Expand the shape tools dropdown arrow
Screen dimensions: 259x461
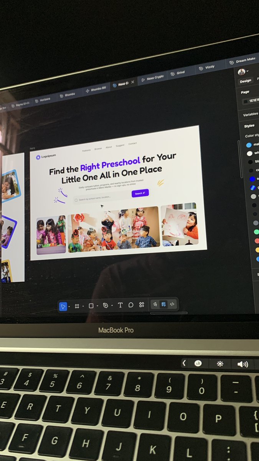click(97, 306)
